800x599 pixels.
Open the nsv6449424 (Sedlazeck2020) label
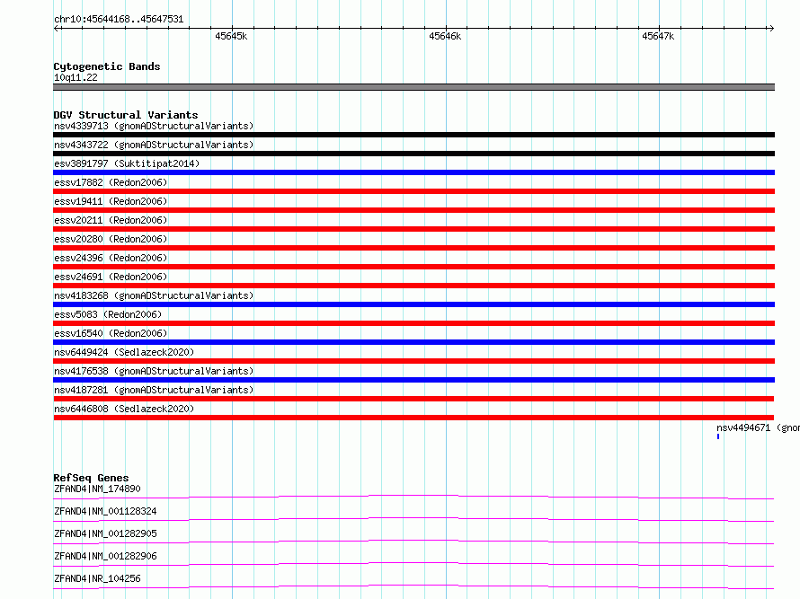click(124, 352)
